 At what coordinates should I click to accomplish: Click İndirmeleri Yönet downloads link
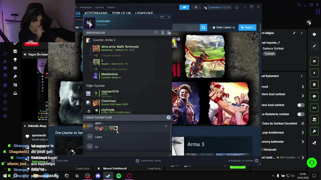(x=148, y=161)
